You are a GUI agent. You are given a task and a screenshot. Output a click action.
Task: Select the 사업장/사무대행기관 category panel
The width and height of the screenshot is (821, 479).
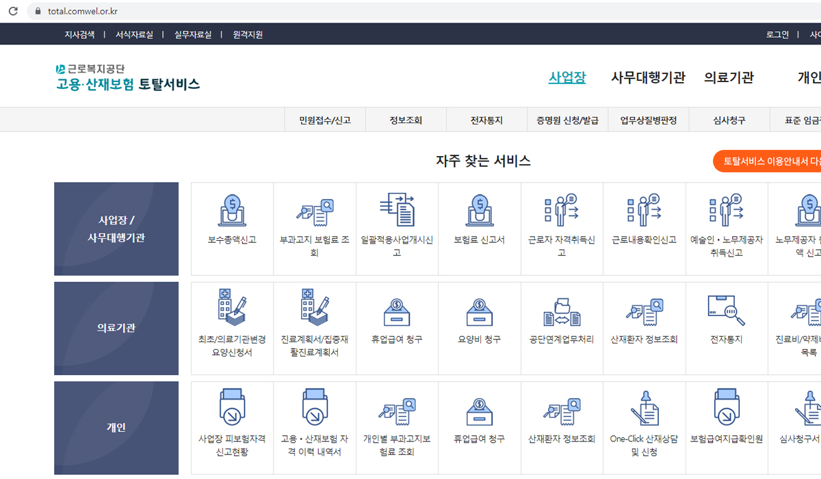116,229
